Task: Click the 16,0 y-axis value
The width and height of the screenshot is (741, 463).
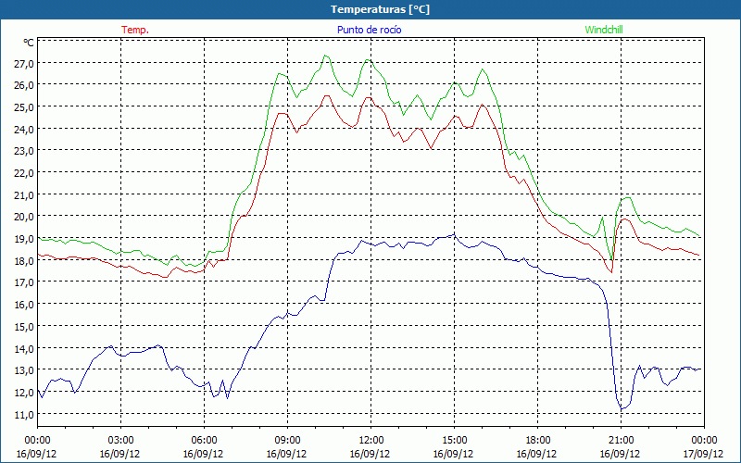Action: [24, 305]
